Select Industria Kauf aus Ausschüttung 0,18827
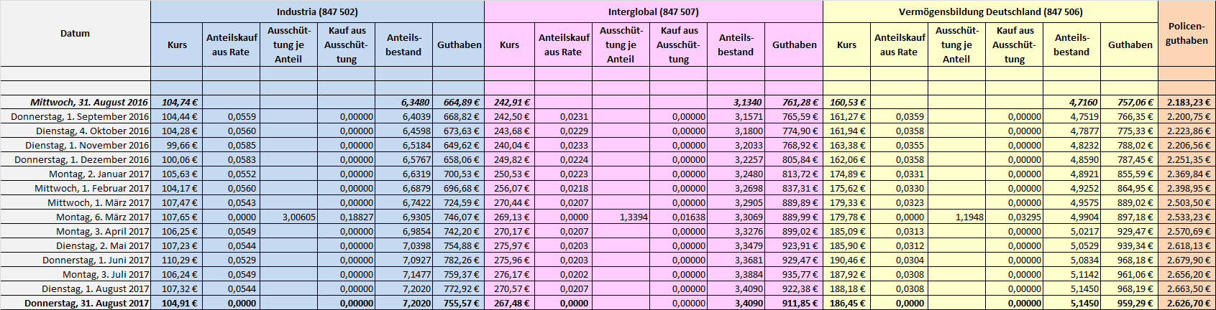The image size is (1216, 310). 346,217
